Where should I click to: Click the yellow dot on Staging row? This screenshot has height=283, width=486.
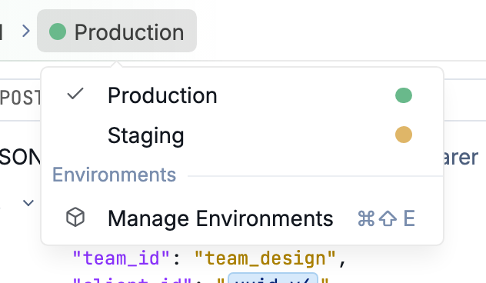[x=404, y=135]
